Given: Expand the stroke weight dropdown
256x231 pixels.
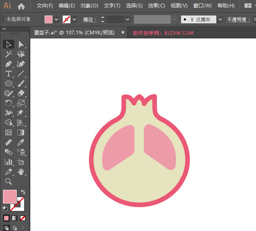Looking at the screenshot, I should pos(128,19).
